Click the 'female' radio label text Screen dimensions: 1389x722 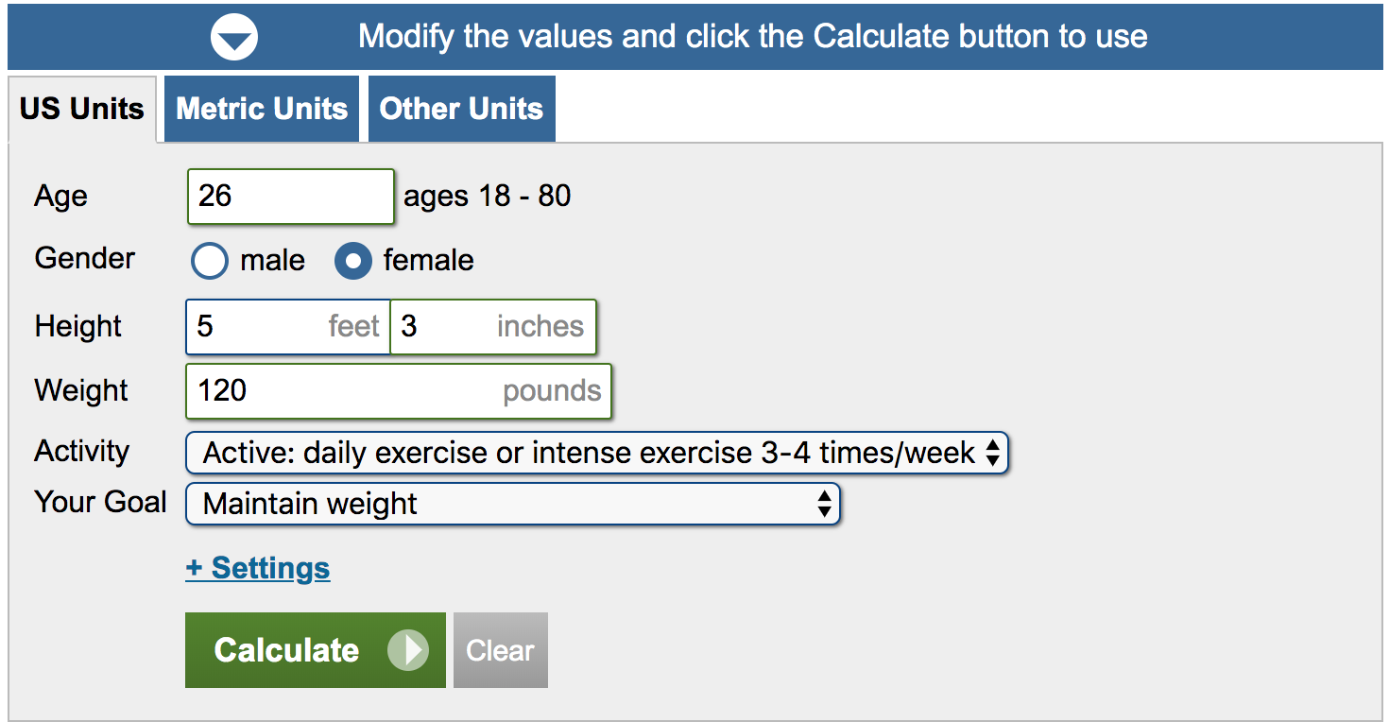(429, 261)
